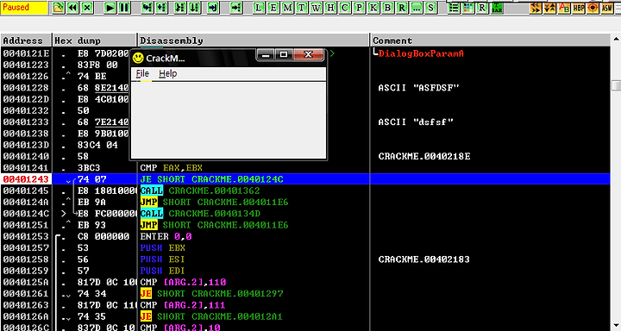Viewport: 621px width, 331px height.
Task: Select the DialogBoxParamA comment
Action: 421,53
